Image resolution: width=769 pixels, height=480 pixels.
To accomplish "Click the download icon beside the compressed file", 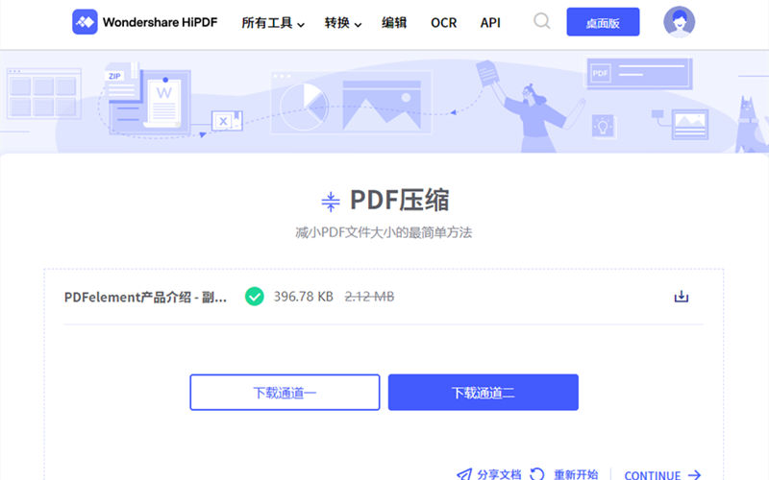I will point(682,297).
